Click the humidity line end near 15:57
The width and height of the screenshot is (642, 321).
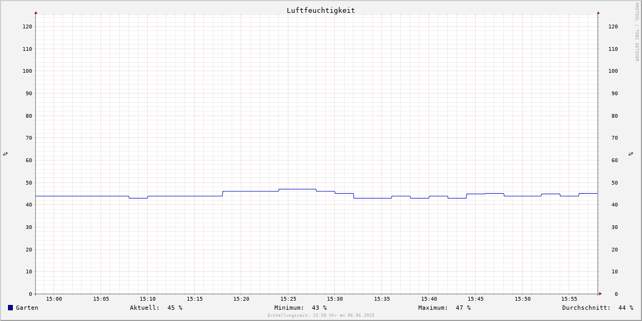[588, 193]
